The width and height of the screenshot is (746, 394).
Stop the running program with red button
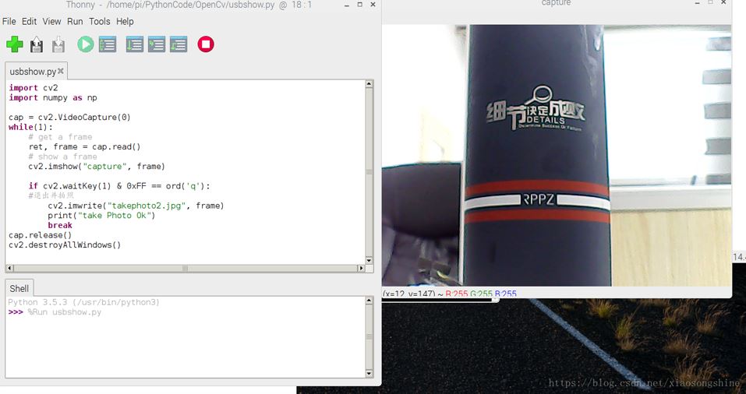pos(206,44)
